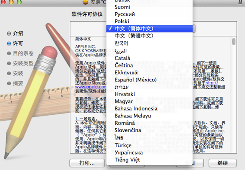This screenshot has width=245, height=170.
Task: Click the 安装类型 step label
Action: click(23, 63)
